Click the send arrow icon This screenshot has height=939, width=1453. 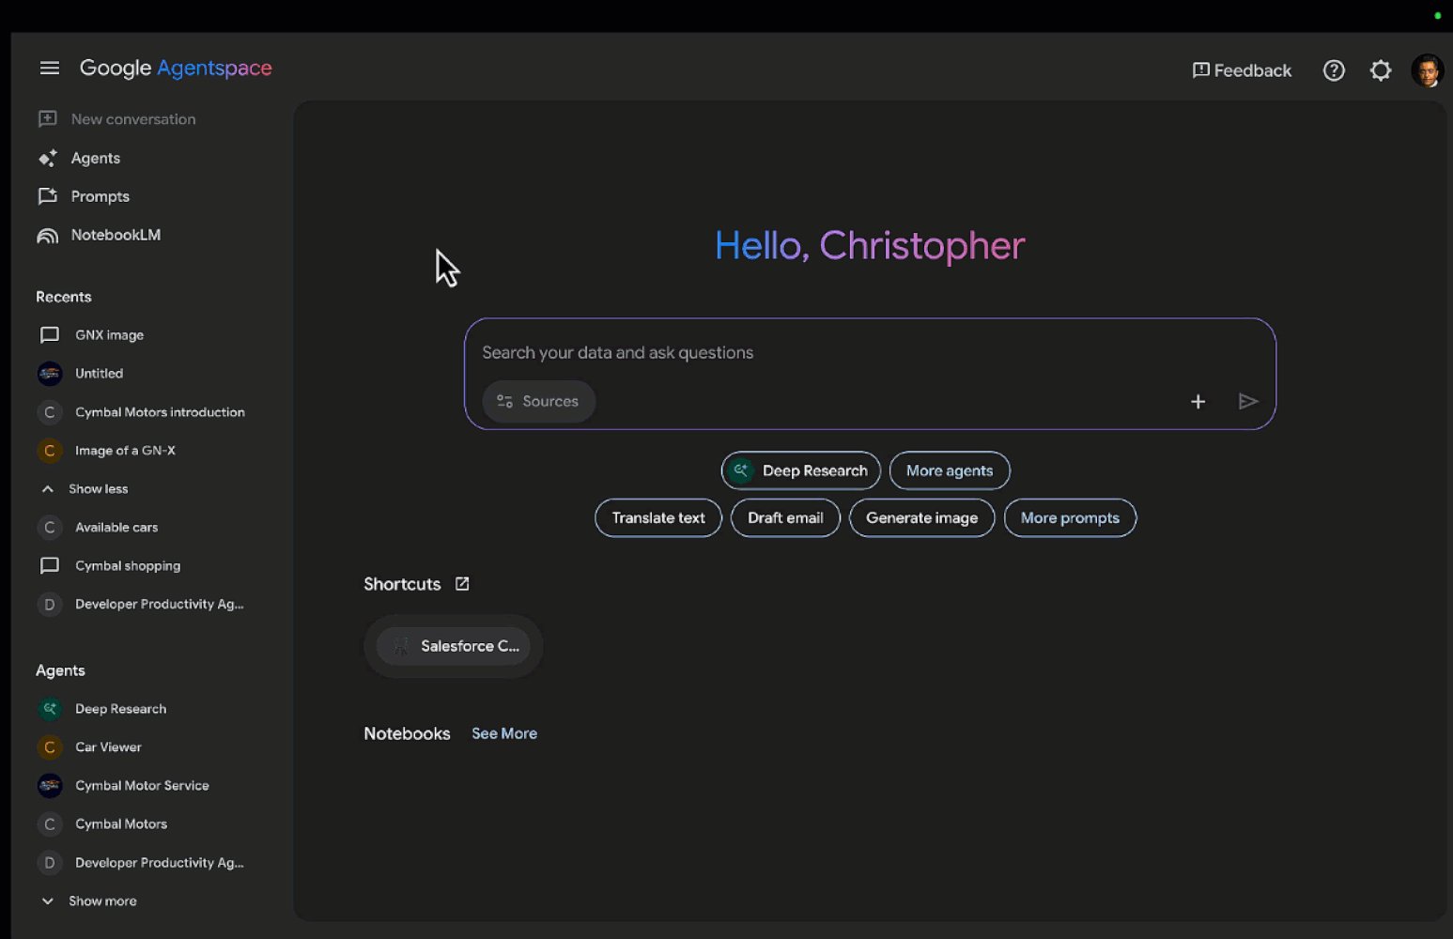(x=1248, y=402)
